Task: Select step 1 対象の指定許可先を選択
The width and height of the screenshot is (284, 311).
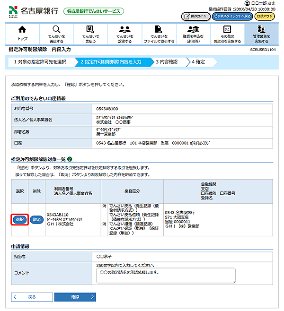Action: tap(40, 62)
